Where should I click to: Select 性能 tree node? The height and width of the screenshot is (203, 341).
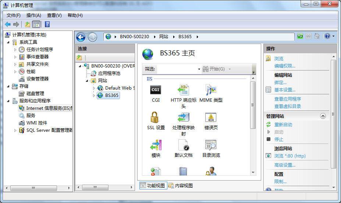pyautogui.click(x=31, y=72)
